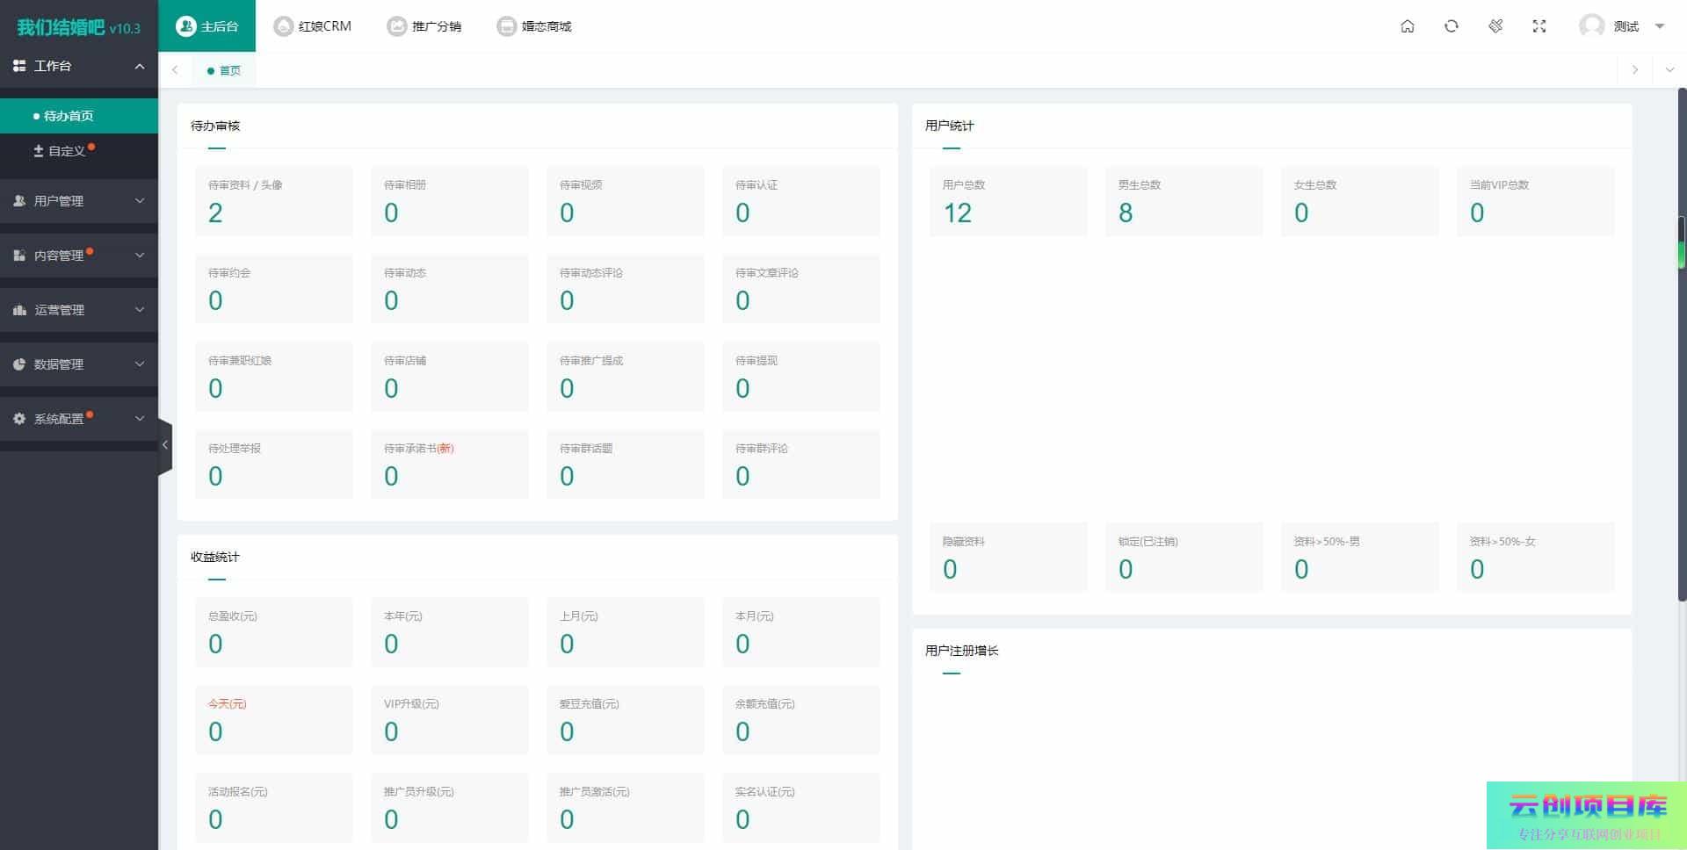Toggle fullscreen mode icon
This screenshot has height=850, width=1687.
pyautogui.click(x=1539, y=26)
